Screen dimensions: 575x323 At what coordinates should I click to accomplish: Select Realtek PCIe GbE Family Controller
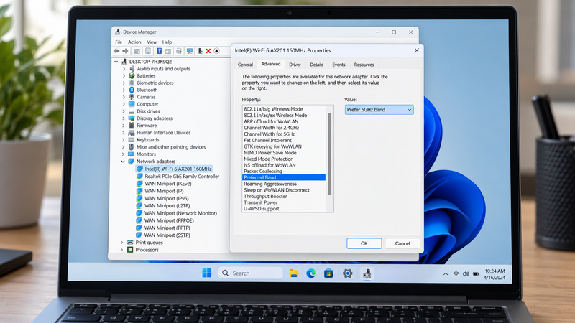click(x=182, y=176)
